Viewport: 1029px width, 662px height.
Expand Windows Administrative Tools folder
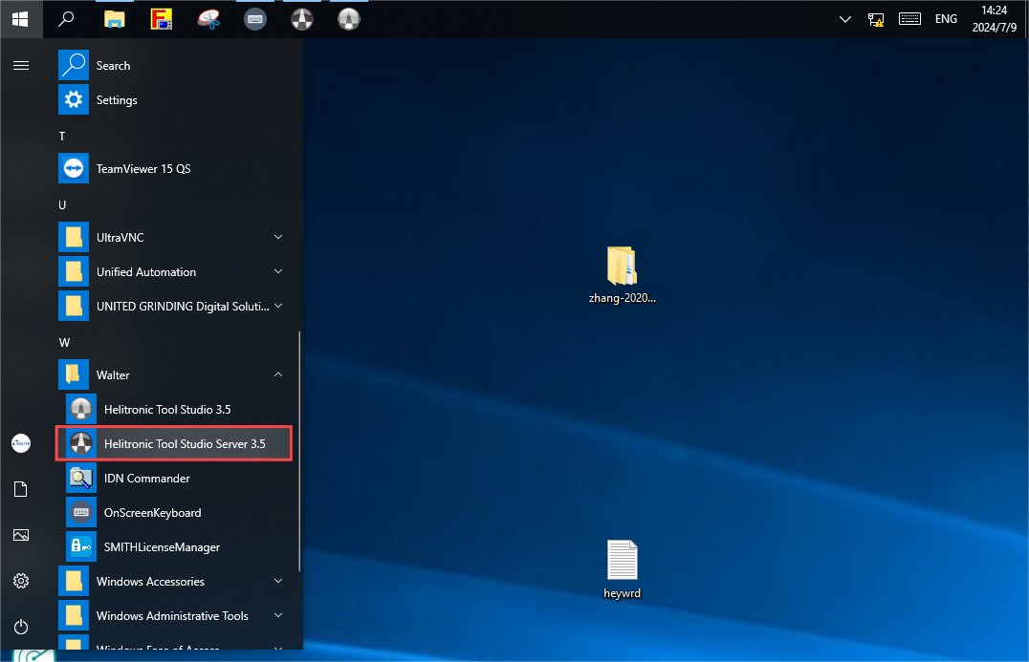point(174,616)
